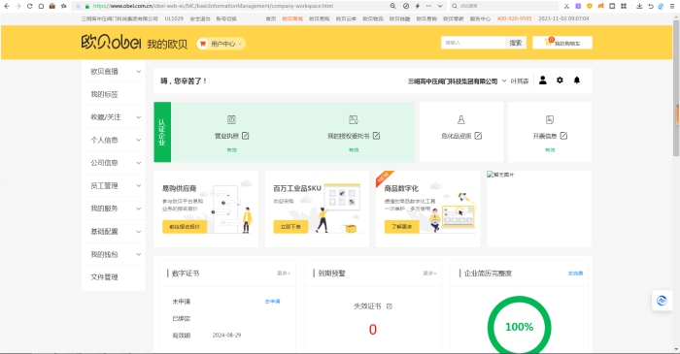
Task: Open 服务中心 in top navigation
Action: pyautogui.click(x=480, y=18)
